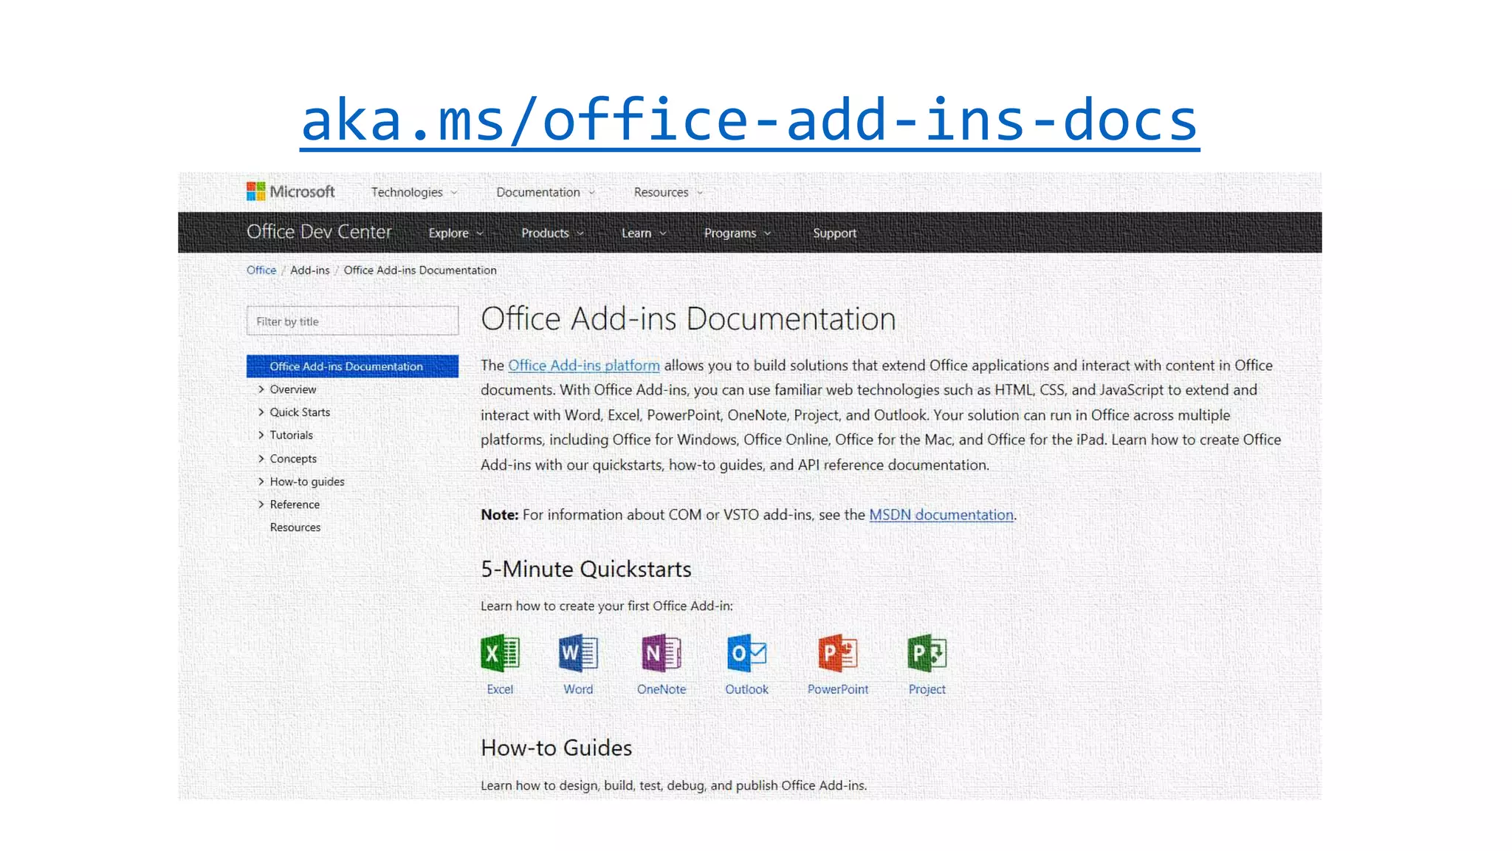Image resolution: width=1512 pixels, height=851 pixels.
Task: Open the Word quickstart icon
Action: (578, 653)
